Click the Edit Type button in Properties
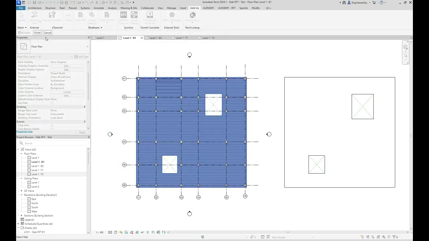The width and height of the screenshot is (429, 241). 81,57
